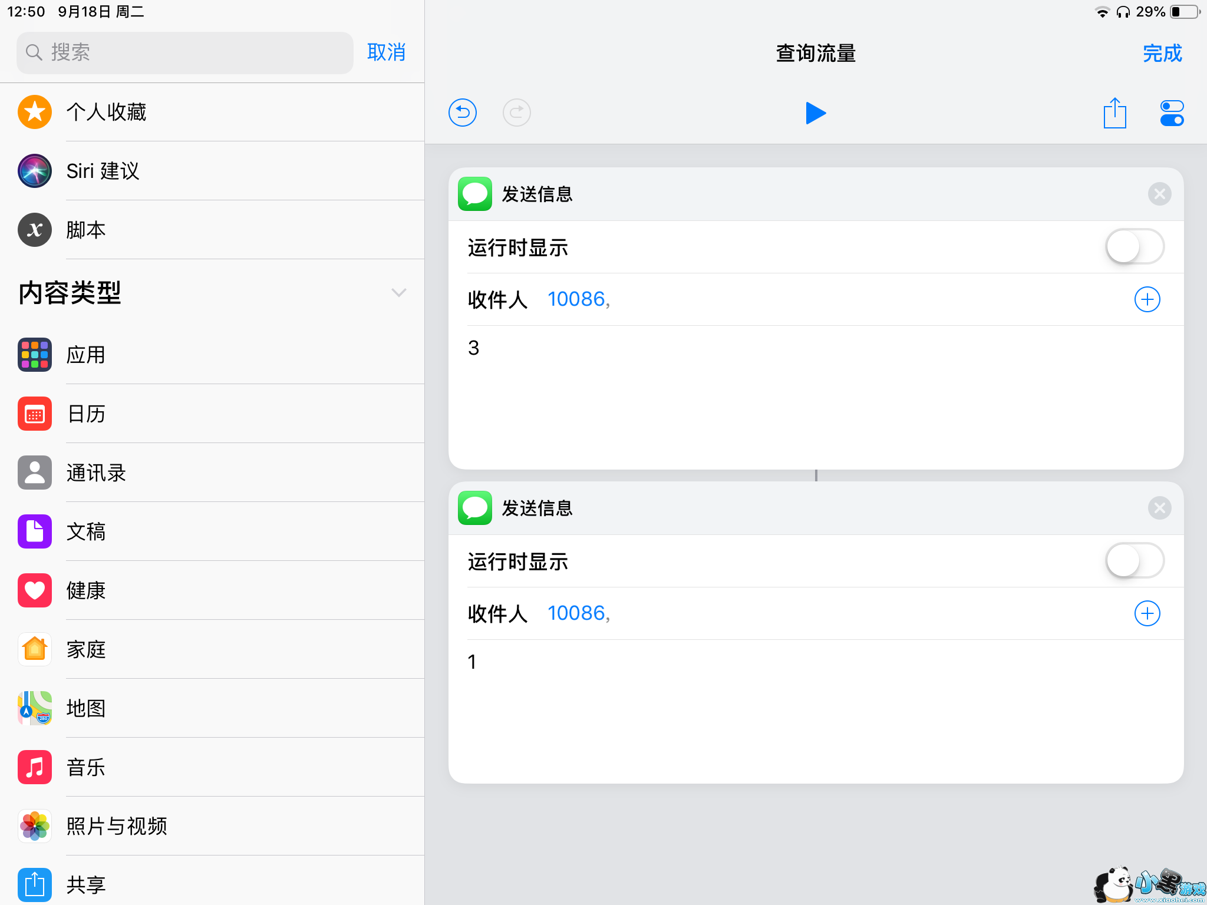The image size is (1207, 905).
Task: Tap 完成 to finish editing
Action: 1162,53
